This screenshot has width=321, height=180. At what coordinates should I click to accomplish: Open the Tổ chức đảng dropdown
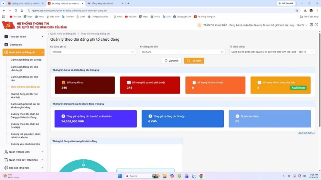[x=272, y=52]
